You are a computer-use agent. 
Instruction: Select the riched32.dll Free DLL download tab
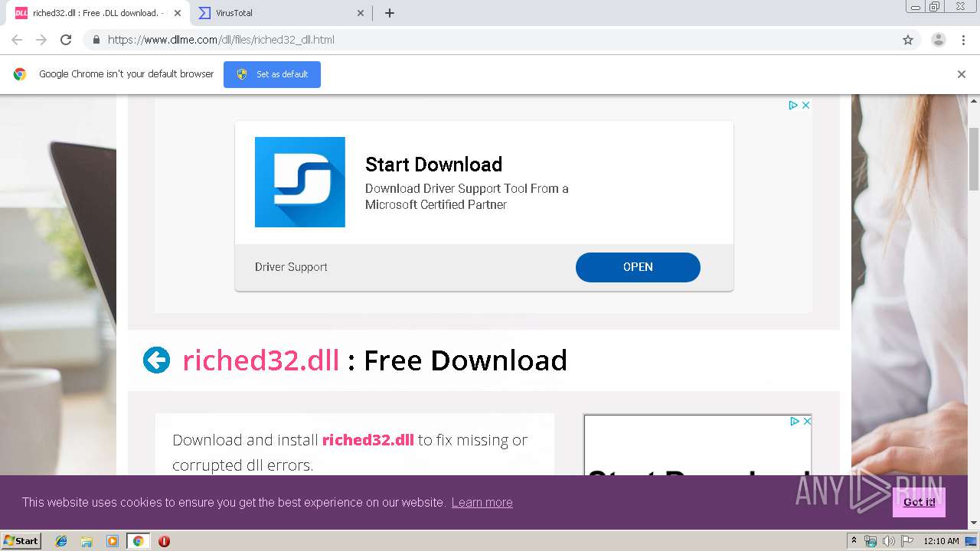pos(96,13)
